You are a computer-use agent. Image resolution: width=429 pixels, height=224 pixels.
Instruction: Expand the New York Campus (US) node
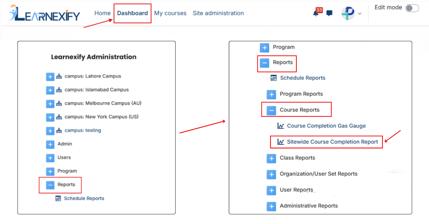click(x=50, y=117)
